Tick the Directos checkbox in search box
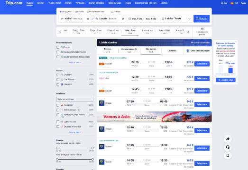 click(x=112, y=12)
